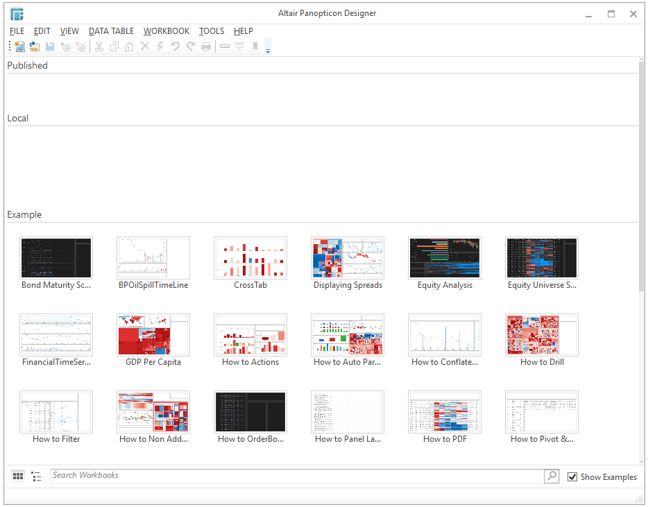Open the TOOLS menu
This screenshot has width=648, height=507.
[212, 31]
